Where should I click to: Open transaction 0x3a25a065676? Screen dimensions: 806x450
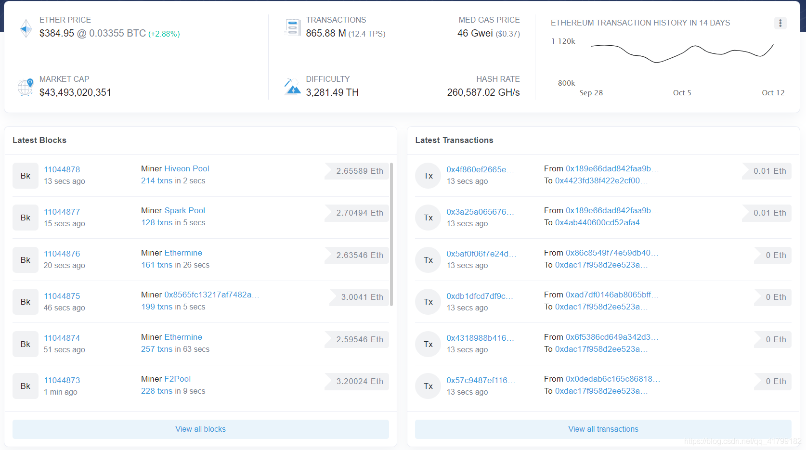pos(480,212)
